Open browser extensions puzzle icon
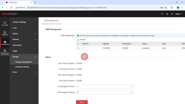Screen dimensions: 185x104 point(171,8)
